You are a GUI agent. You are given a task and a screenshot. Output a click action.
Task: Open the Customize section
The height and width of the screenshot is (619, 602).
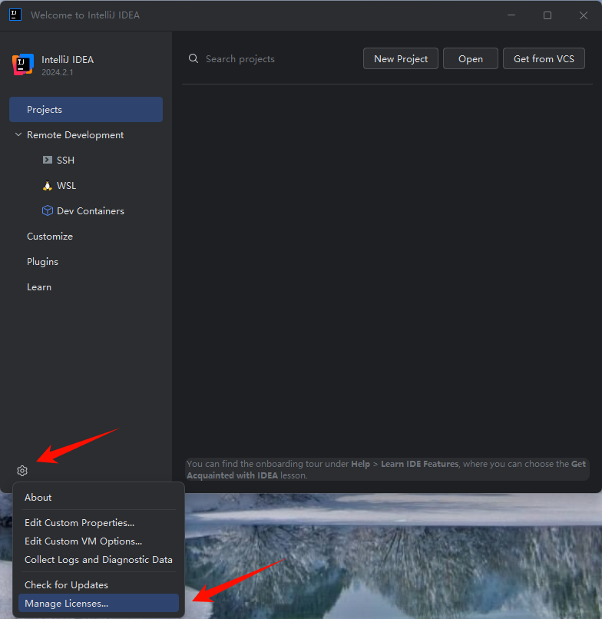pos(50,236)
